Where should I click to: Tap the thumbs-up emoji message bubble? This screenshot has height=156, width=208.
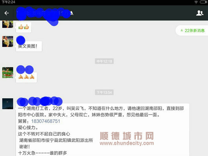[24, 27]
